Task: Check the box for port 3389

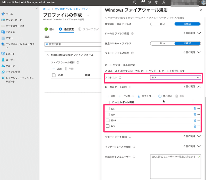Action: click(x=108, y=120)
